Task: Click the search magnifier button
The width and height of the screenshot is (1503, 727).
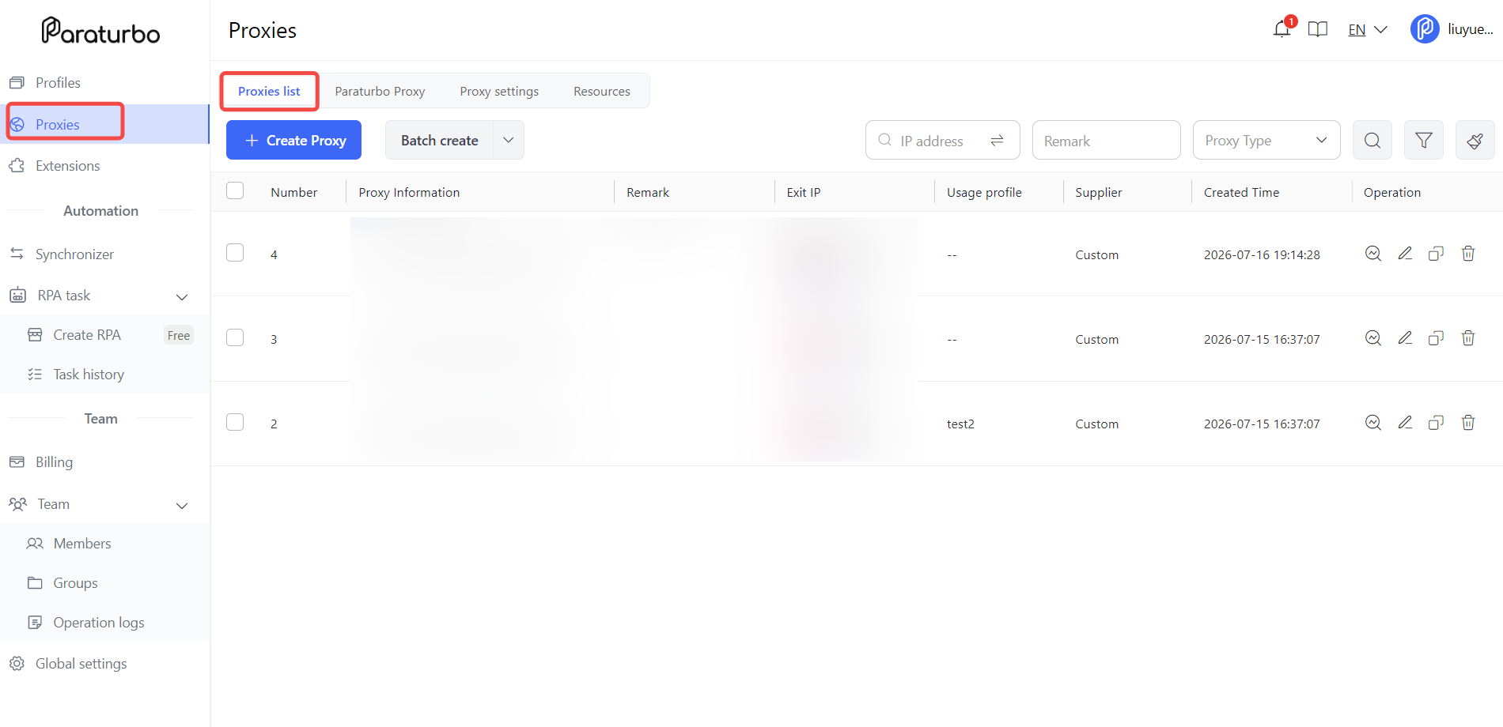Action: (x=1372, y=141)
